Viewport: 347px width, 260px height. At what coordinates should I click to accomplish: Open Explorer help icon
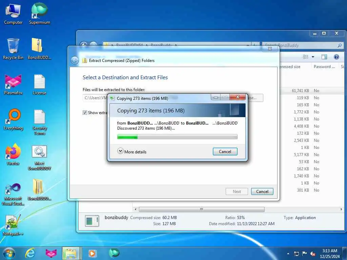(336, 57)
